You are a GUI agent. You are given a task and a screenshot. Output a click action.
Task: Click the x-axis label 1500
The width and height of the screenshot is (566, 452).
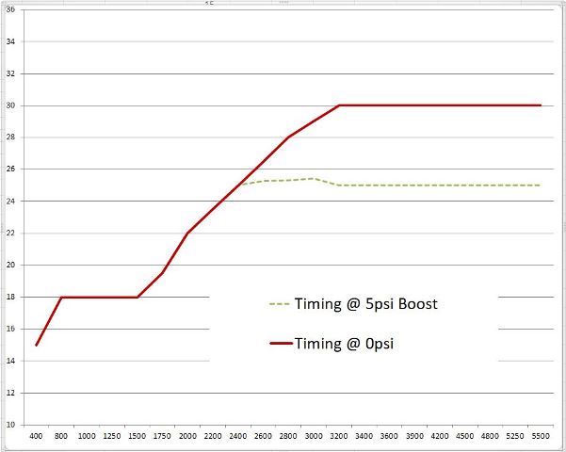point(137,436)
